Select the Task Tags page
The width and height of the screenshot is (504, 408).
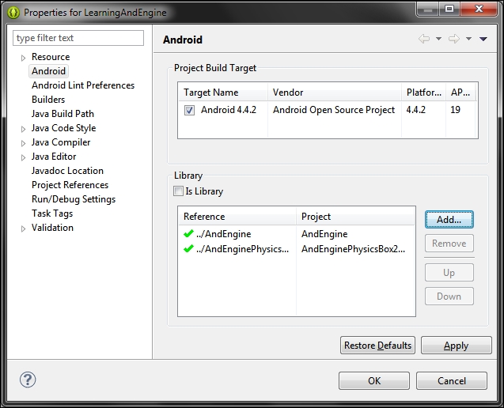(x=52, y=213)
